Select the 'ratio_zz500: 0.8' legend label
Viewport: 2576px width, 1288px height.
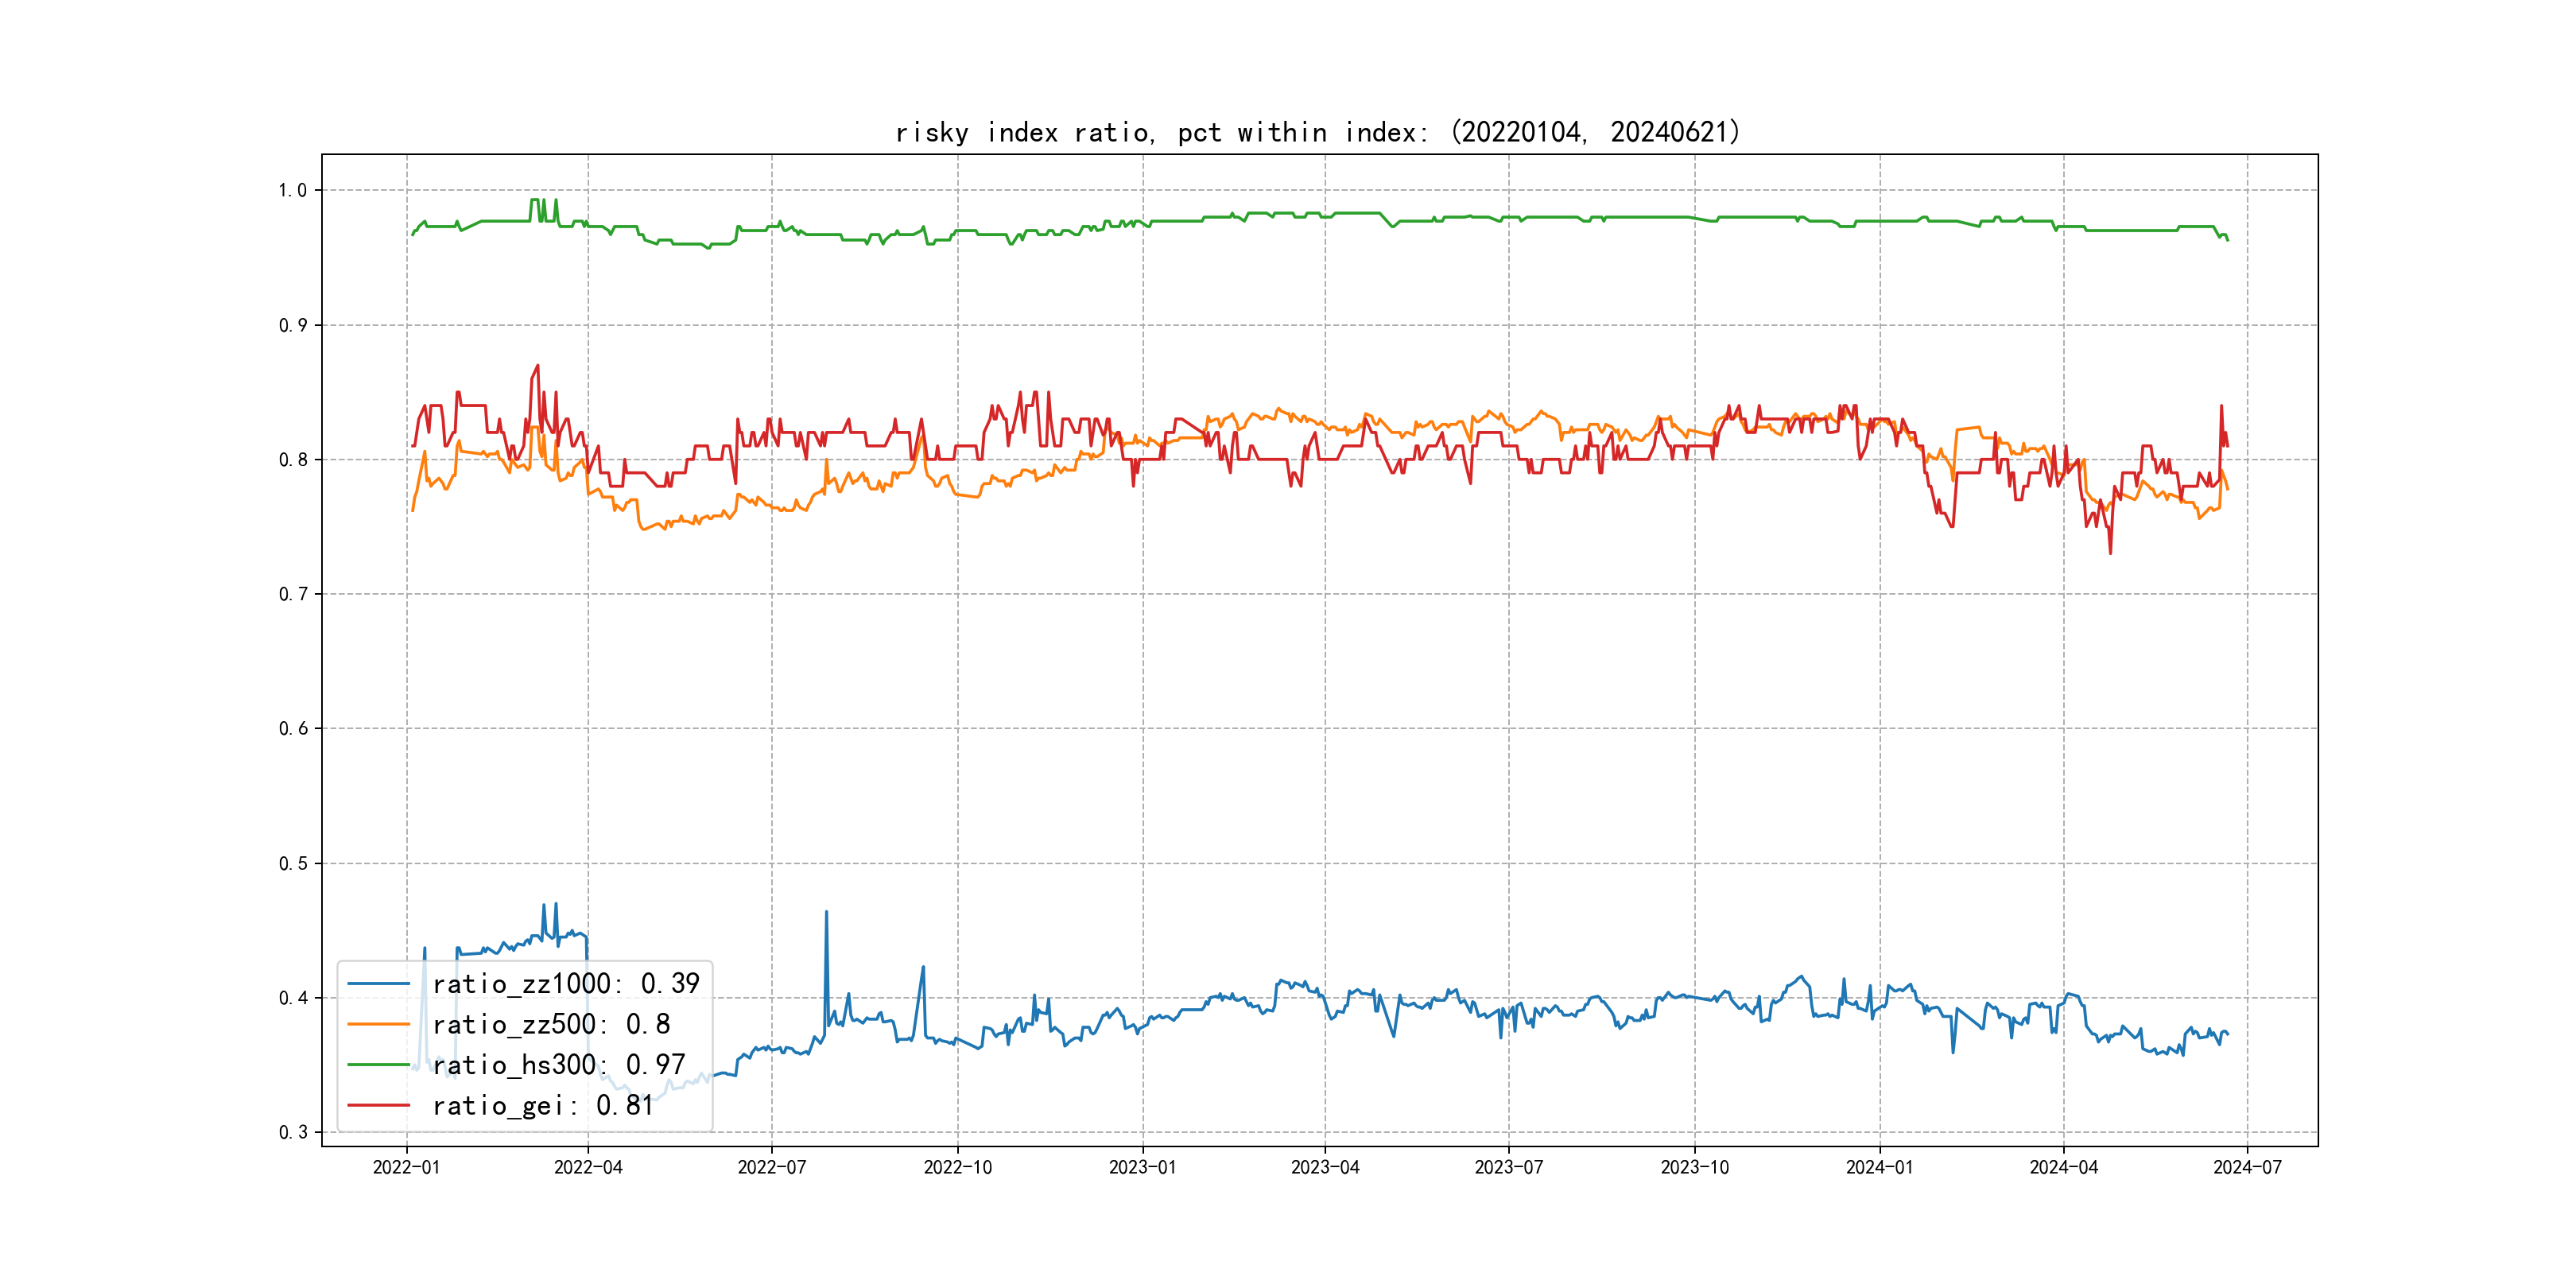click(x=551, y=1024)
